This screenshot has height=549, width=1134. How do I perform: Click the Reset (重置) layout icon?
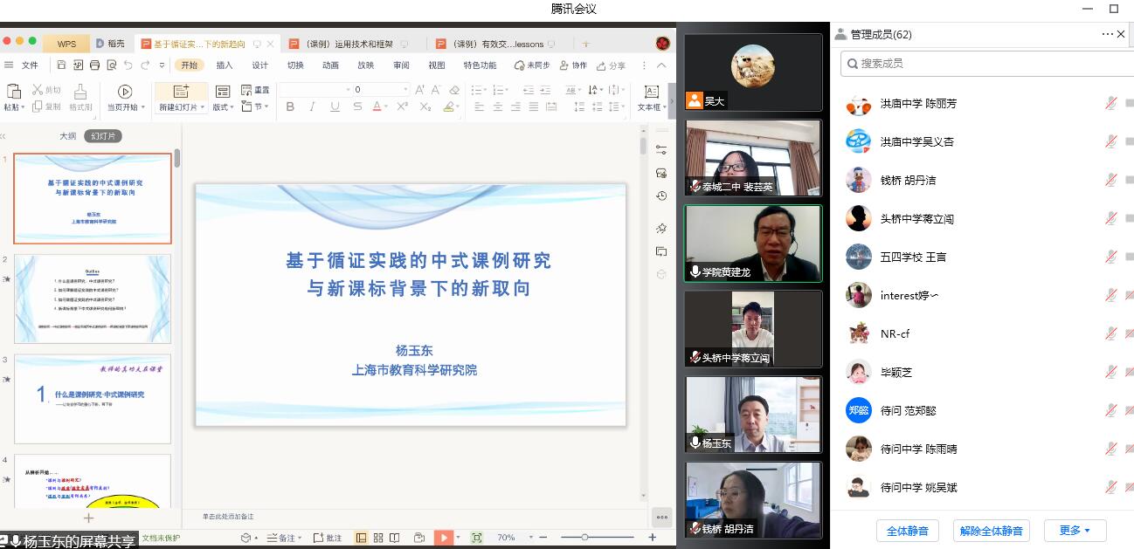click(x=254, y=89)
